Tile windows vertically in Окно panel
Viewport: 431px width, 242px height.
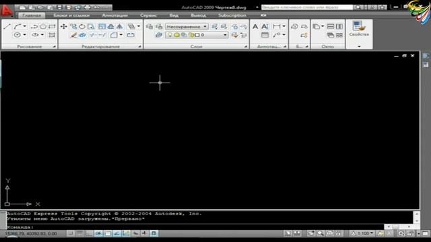[339, 27]
